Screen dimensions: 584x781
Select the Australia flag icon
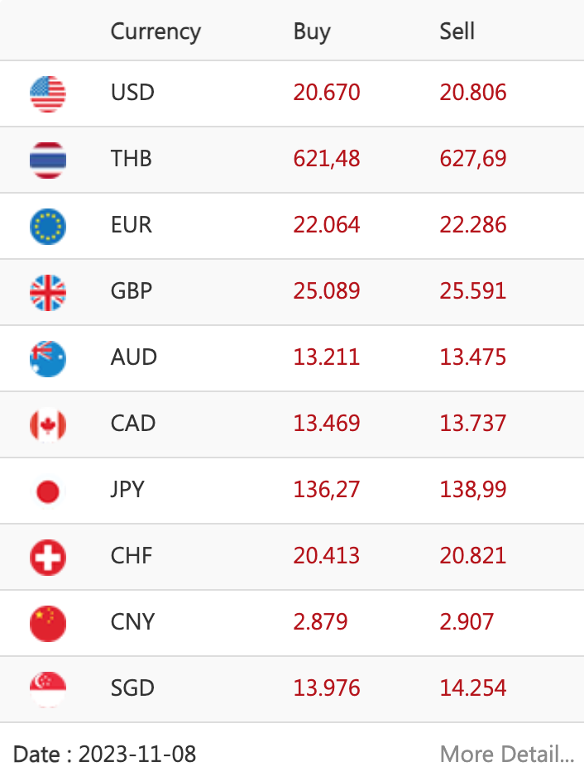48,358
